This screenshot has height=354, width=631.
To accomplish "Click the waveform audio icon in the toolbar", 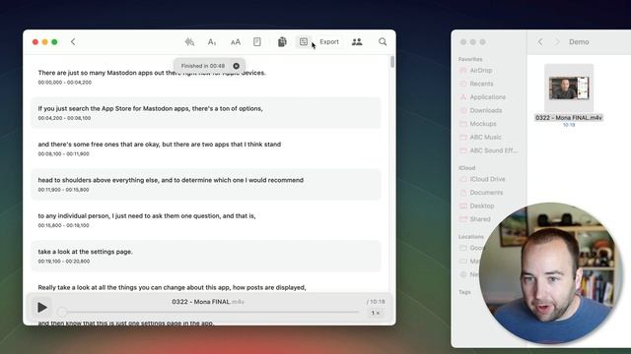I will 189,41.
